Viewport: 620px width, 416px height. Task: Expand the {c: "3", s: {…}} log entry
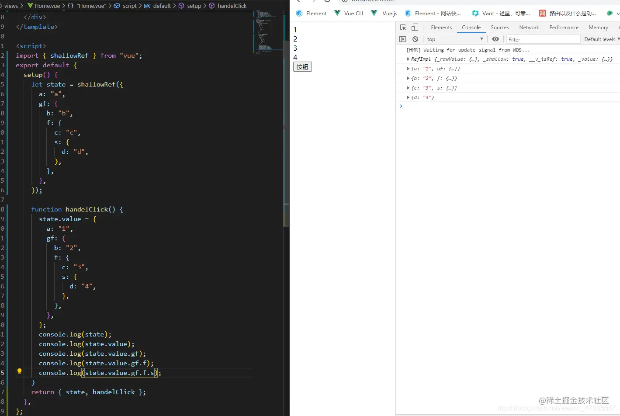(408, 88)
